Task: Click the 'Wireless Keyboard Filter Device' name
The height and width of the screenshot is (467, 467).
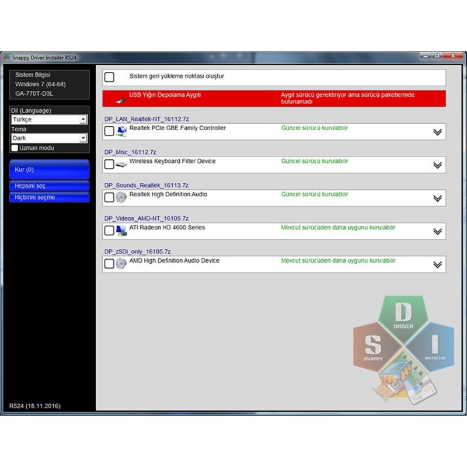Action: [x=172, y=161]
